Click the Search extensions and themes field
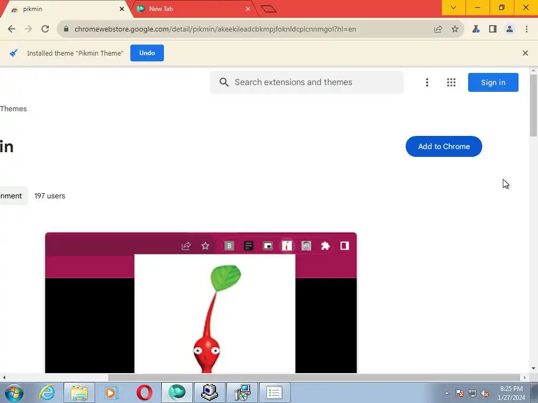This screenshot has height=403, width=538. point(307,82)
